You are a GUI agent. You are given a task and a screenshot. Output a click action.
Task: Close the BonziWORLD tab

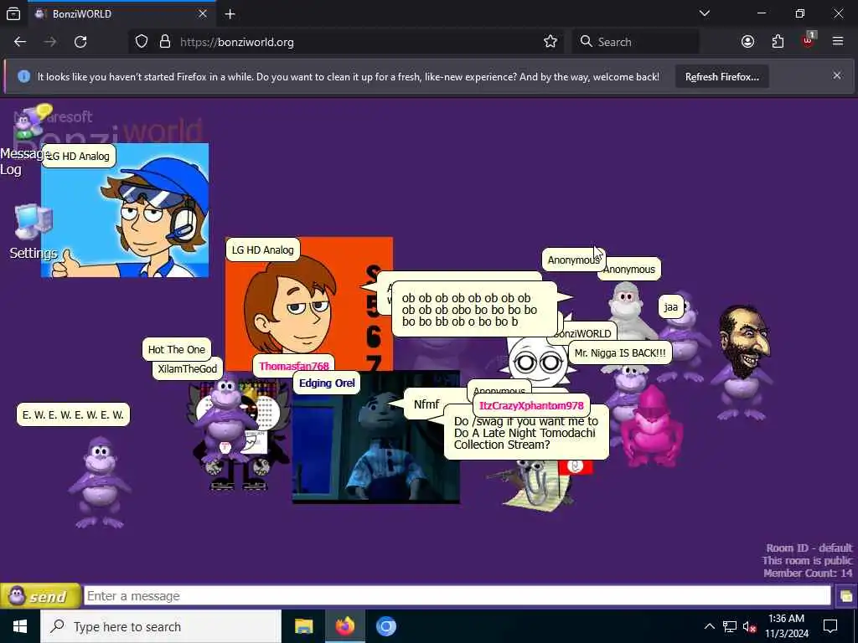tap(203, 13)
